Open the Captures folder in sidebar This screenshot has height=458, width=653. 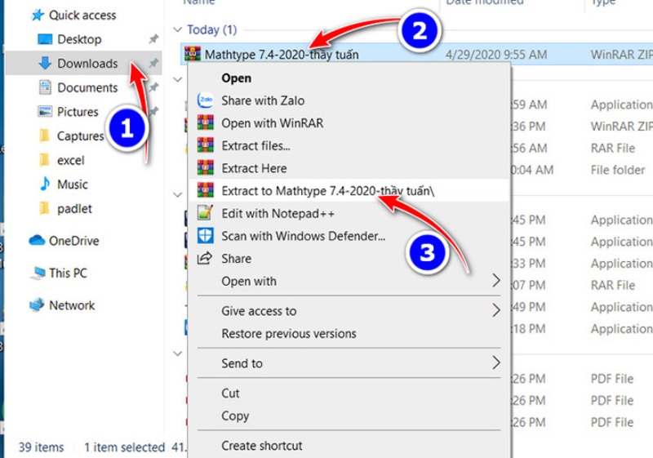(80, 136)
